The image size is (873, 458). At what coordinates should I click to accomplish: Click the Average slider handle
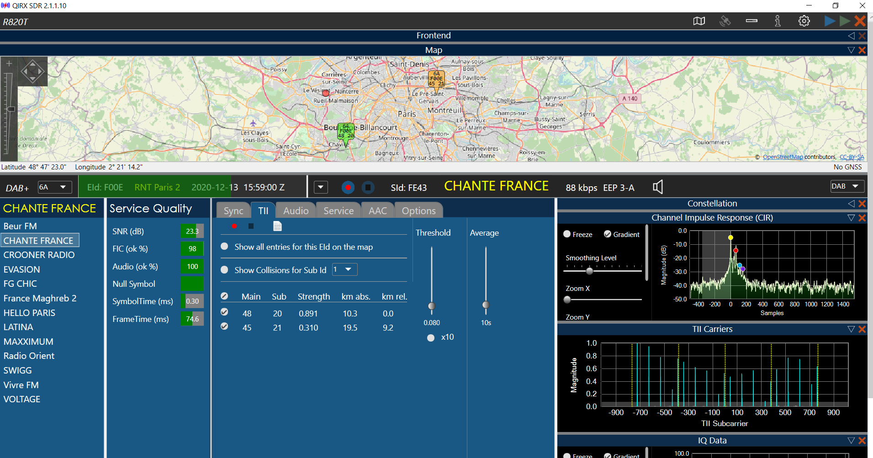pyautogui.click(x=486, y=305)
